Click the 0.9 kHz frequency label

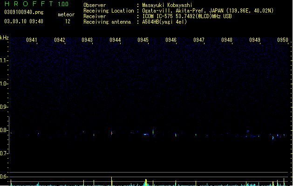coord(4,107)
